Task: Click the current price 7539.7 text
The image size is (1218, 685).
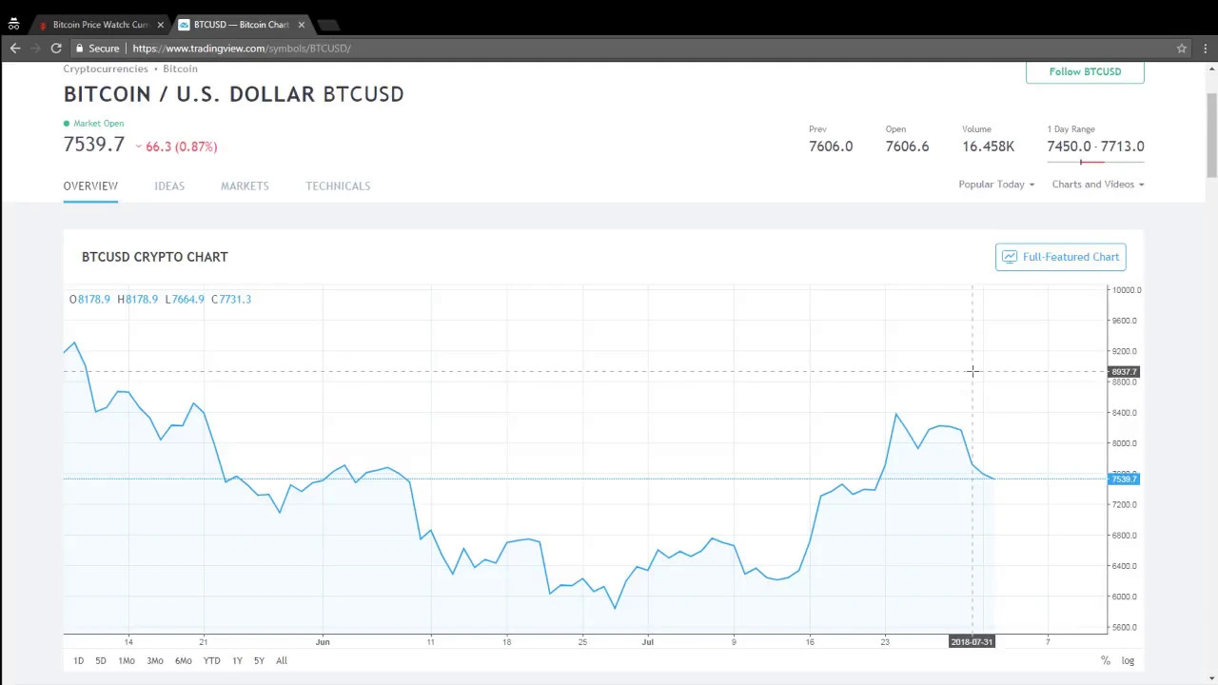Action: 94,145
